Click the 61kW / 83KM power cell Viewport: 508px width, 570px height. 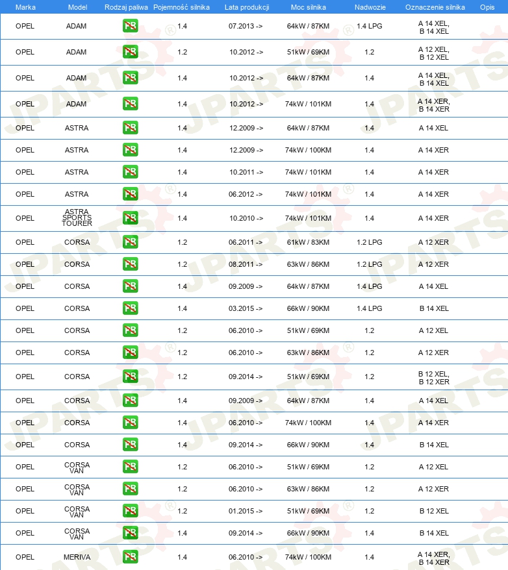(308, 242)
